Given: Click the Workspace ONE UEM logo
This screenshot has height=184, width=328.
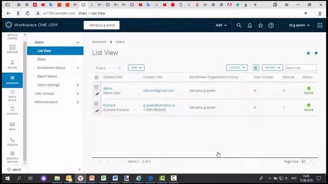Looking at the screenshot, I should (31, 25).
